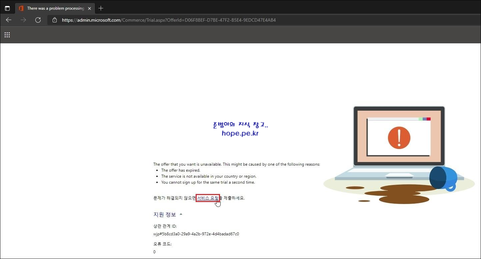Click the laptop error illustration
The height and width of the screenshot is (259, 481).
pyautogui.click(x=399, y=155)
